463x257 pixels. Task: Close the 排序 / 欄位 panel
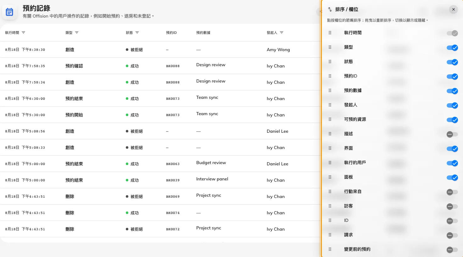tap(454, 9)
